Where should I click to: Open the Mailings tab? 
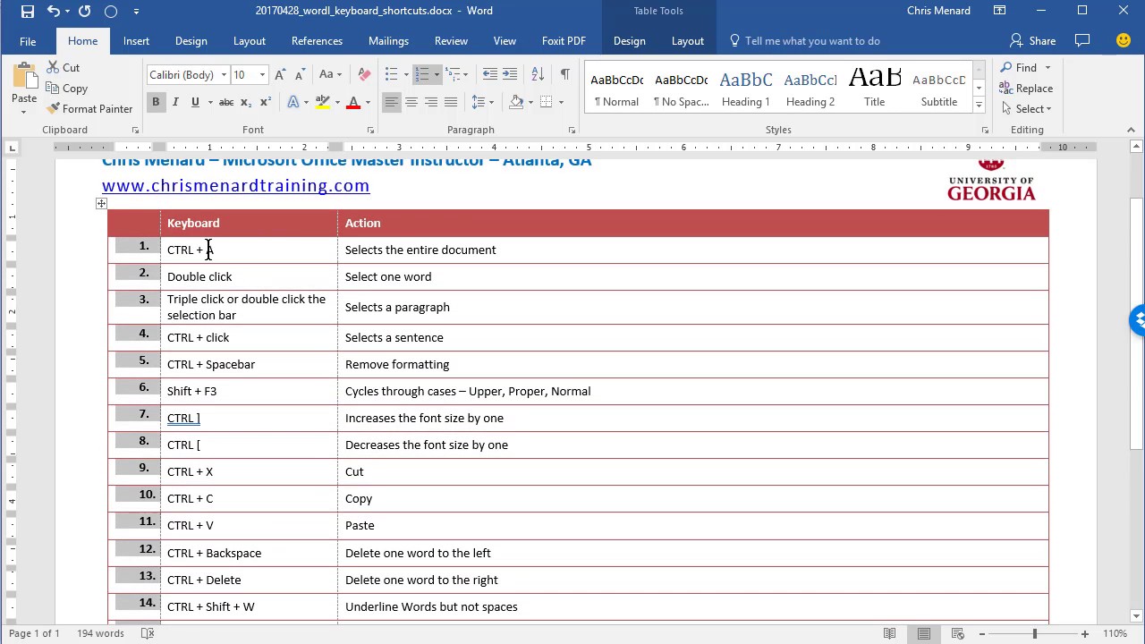tap(388, 41)
